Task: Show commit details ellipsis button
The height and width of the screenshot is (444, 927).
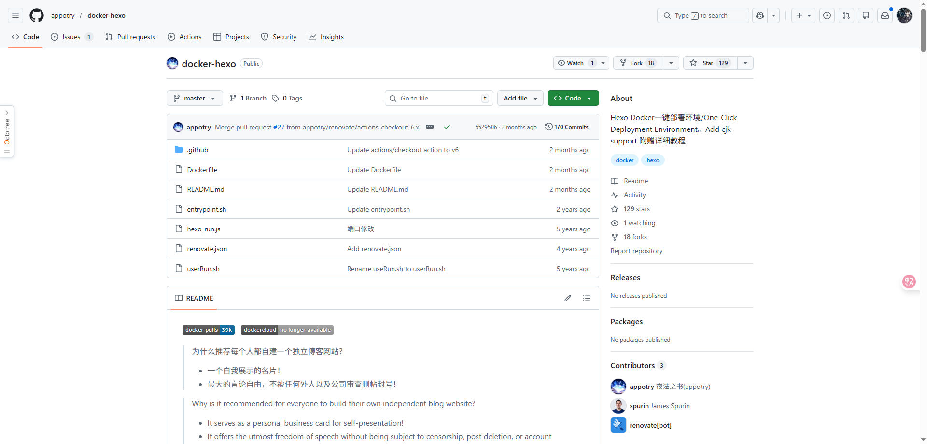Action: 430,127
